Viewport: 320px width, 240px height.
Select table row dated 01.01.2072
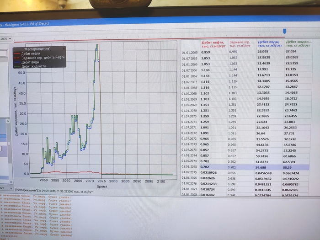(x=246, y=133)
